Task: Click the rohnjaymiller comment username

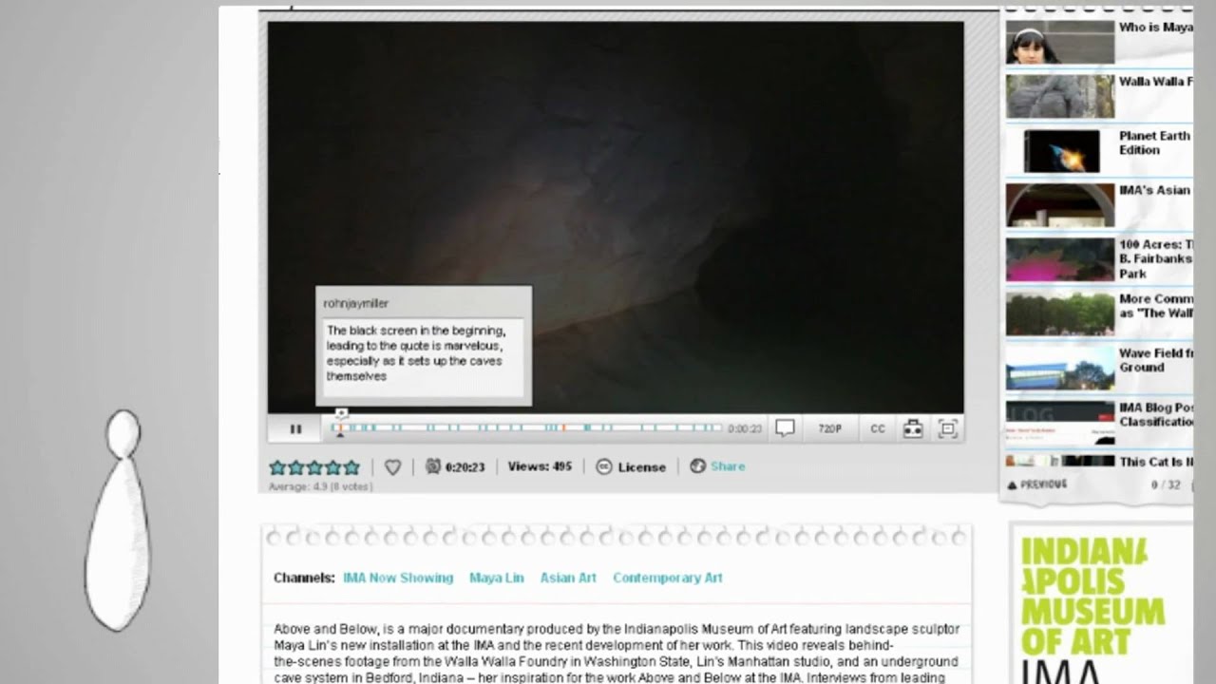Action: [355, 303]
